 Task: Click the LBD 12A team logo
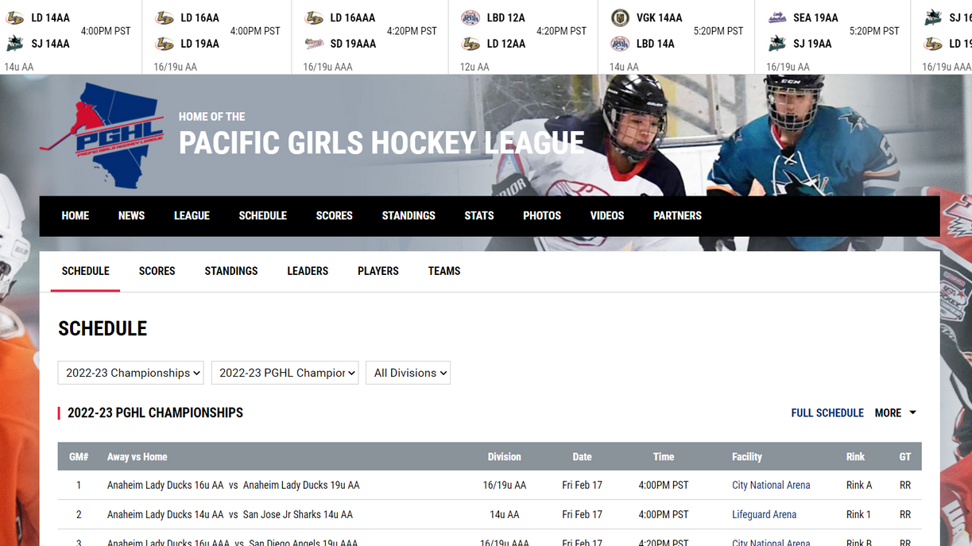coord(471,17)
